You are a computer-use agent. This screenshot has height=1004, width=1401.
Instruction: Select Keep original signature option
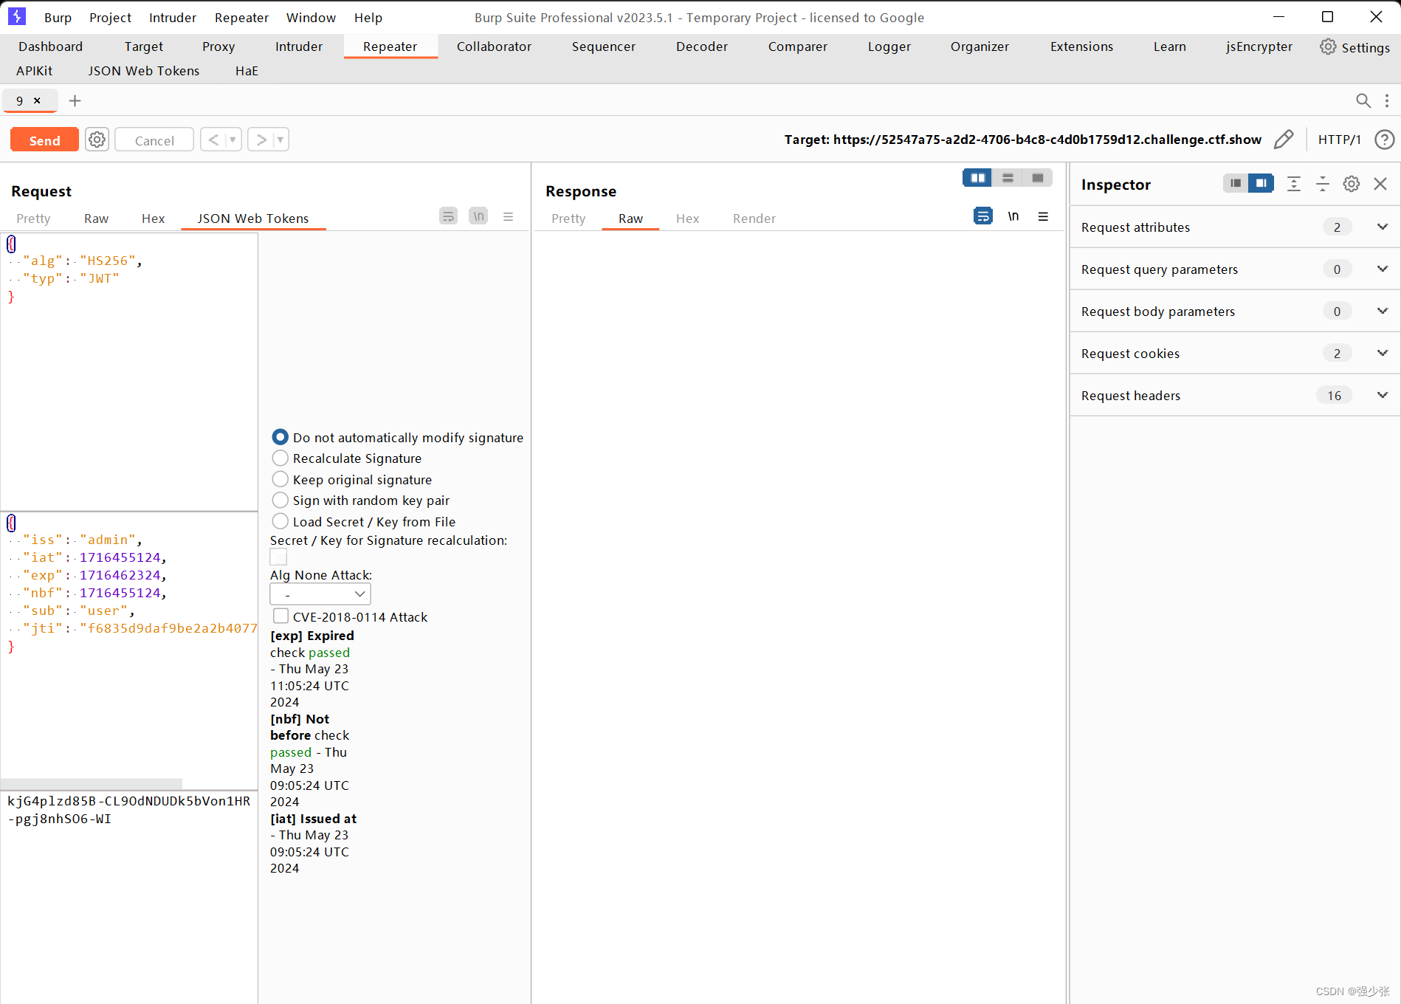[280, 480]
